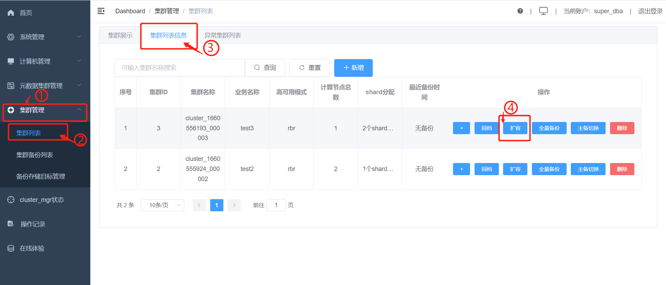Delete the test2 cluster with 删除
Image resolution: width=666 pixels, height=285 pixels.
[x=622, y=169]
